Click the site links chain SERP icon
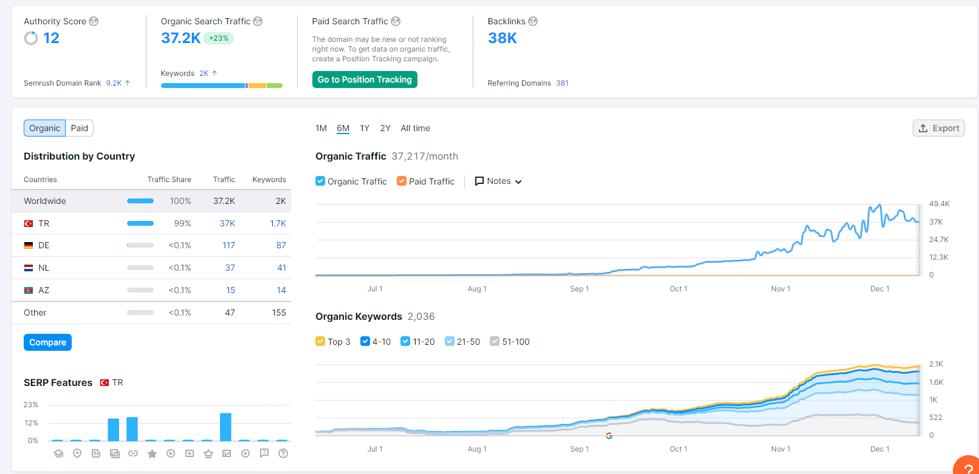This screenshot has height=474, width=979. [x=133, y=453]
